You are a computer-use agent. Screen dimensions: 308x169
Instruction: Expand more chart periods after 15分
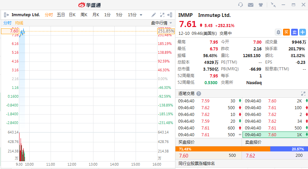click(x=141, y=15)
